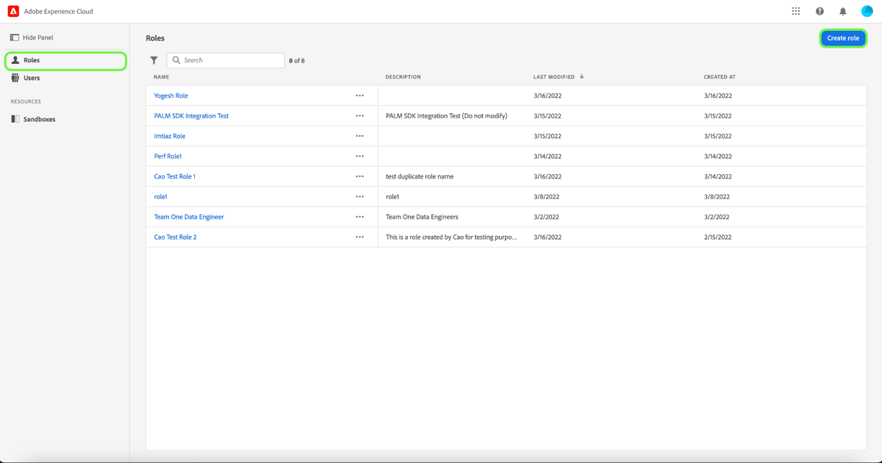Open the ellipsis options for Imtiaz Role
Image resolution: width=882 pixels, height=463 pixels.
pos(359,136)
